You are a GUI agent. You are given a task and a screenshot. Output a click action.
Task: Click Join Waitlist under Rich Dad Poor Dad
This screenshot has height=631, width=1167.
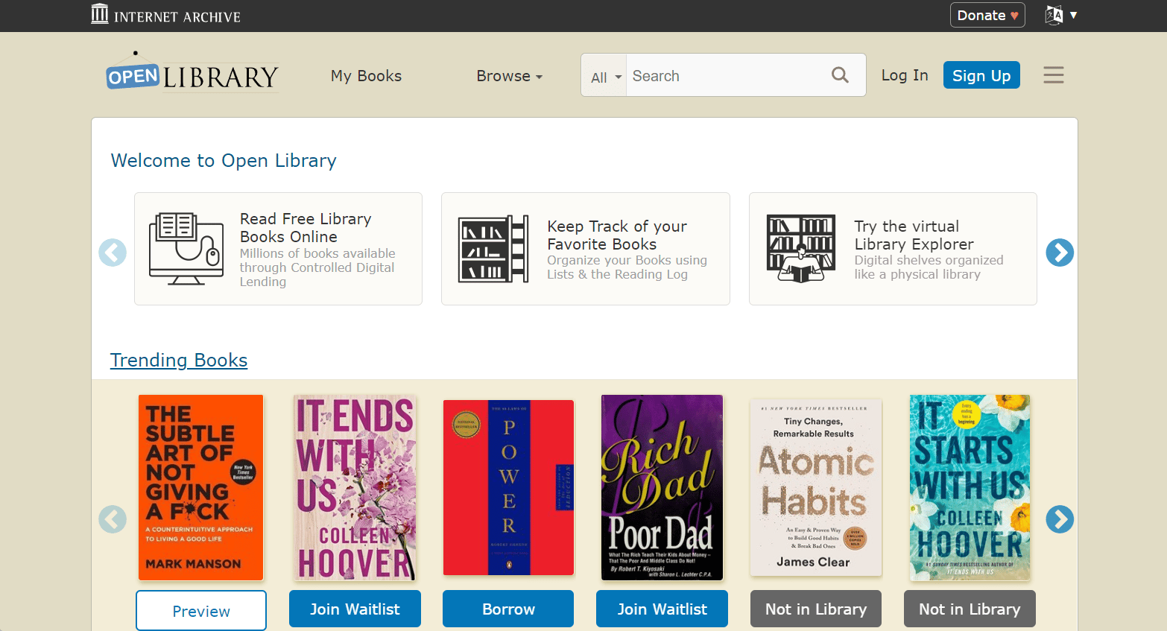tap(662, 609)
